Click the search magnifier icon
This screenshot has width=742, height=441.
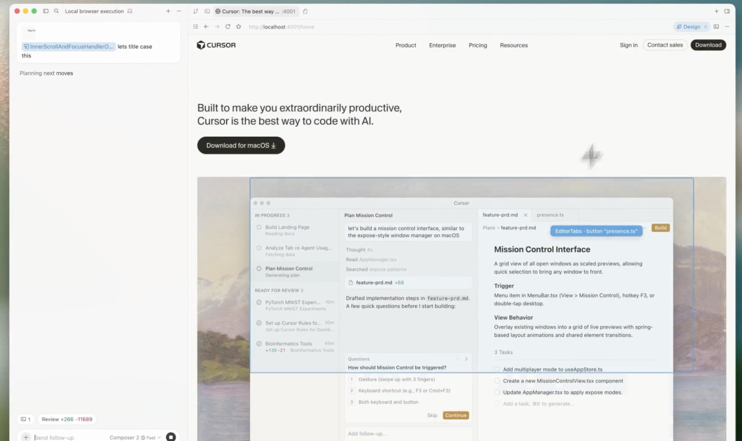pos(56,11)
